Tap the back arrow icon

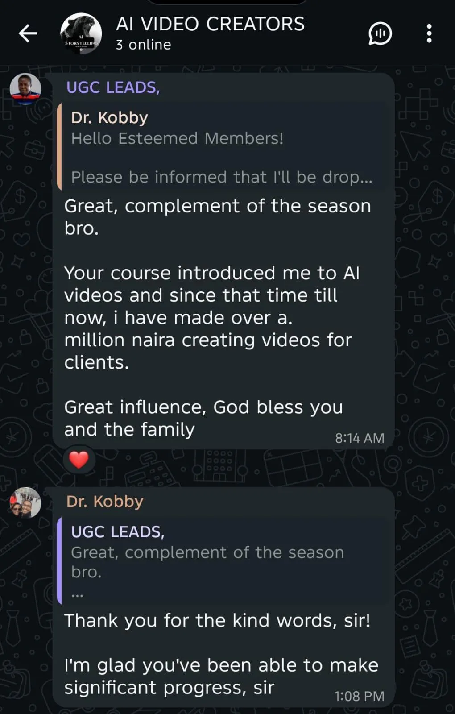click(28, 33)
